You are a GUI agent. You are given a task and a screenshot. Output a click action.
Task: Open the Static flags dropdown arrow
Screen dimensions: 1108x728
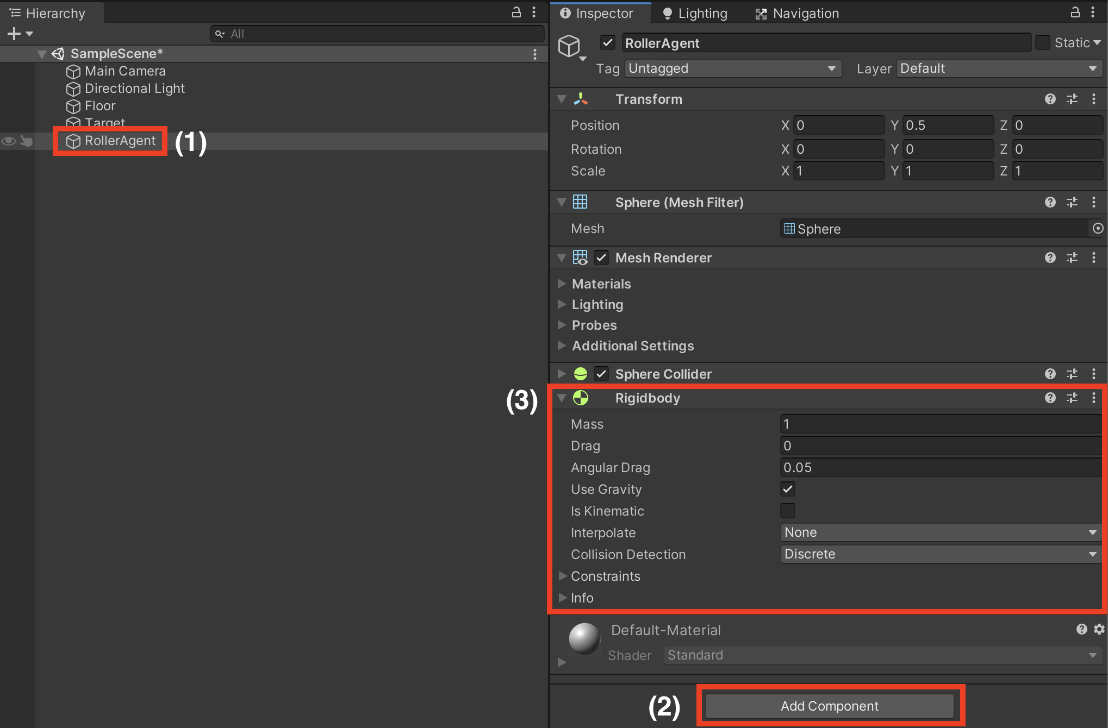tap(1097, 42)
